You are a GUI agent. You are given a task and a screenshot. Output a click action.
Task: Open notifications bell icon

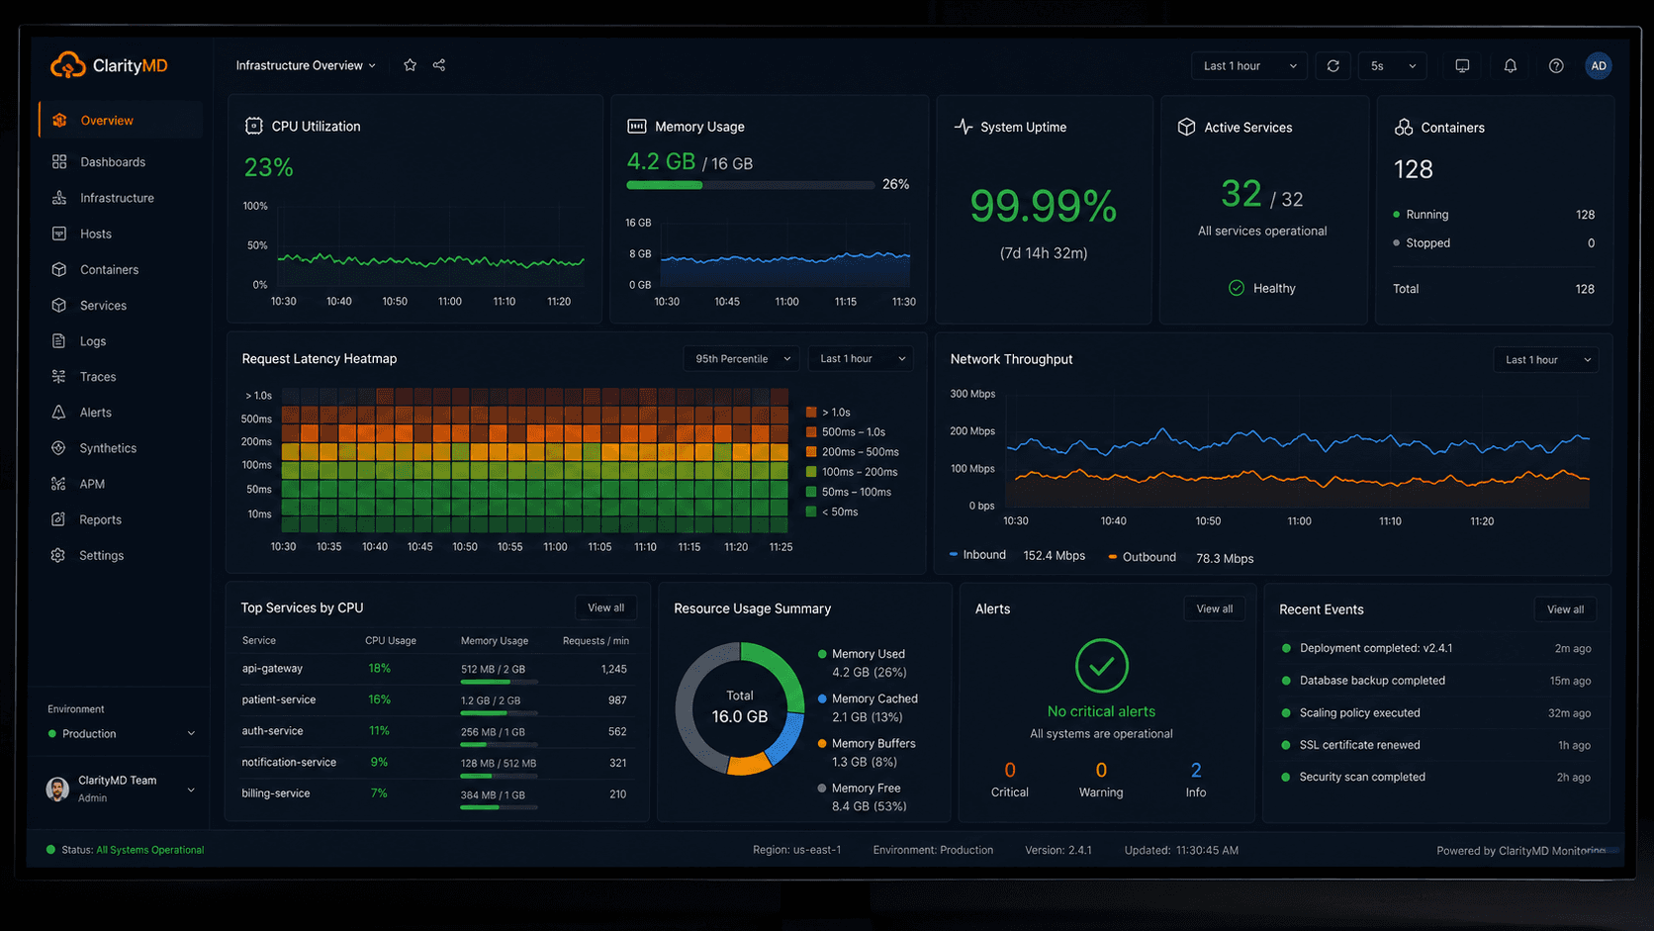click(1511, 66)
